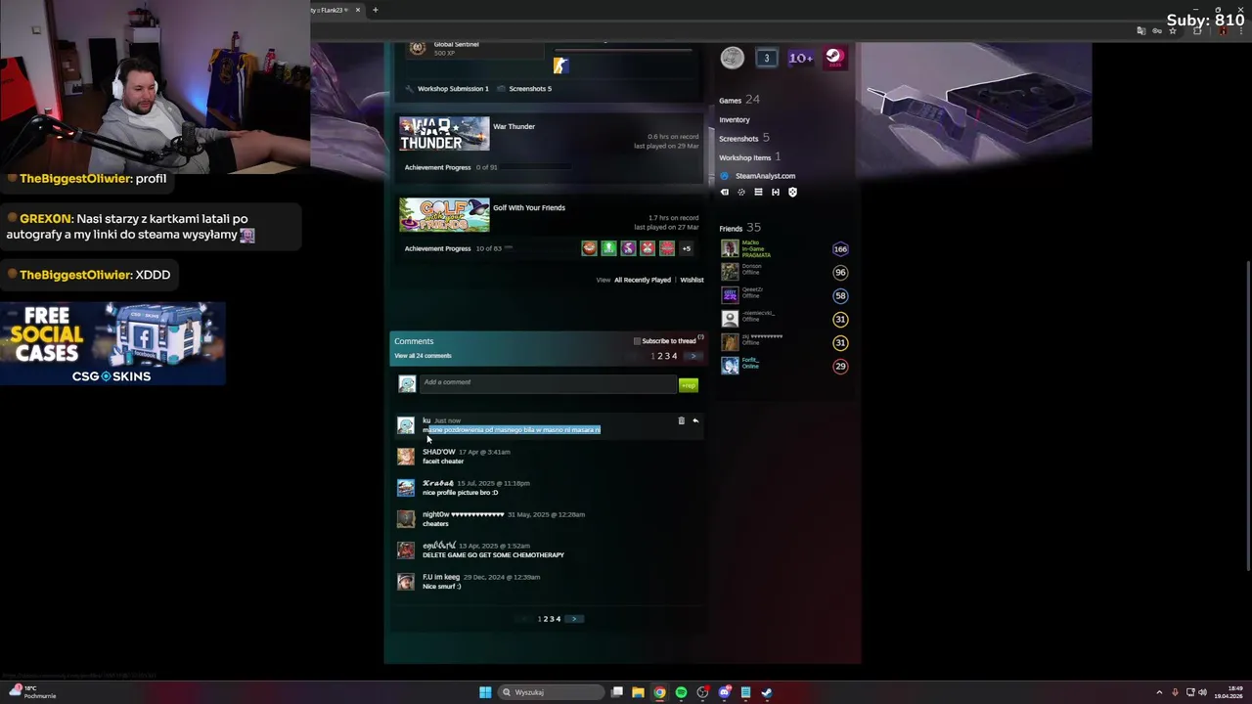
Task: Open Screenshots 5 in the sidebar
Action: [744, 138]
